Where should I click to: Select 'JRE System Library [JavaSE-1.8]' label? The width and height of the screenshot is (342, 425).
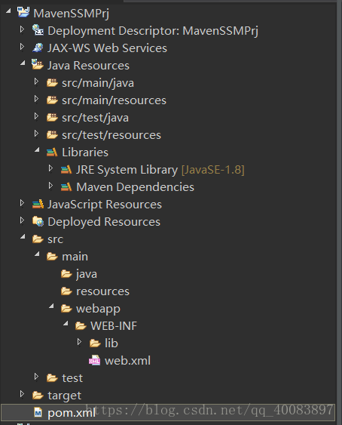[x=160, y=170]
